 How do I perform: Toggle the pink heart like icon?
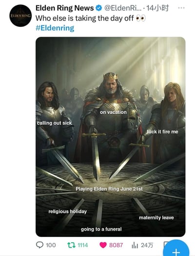(103, 245)
